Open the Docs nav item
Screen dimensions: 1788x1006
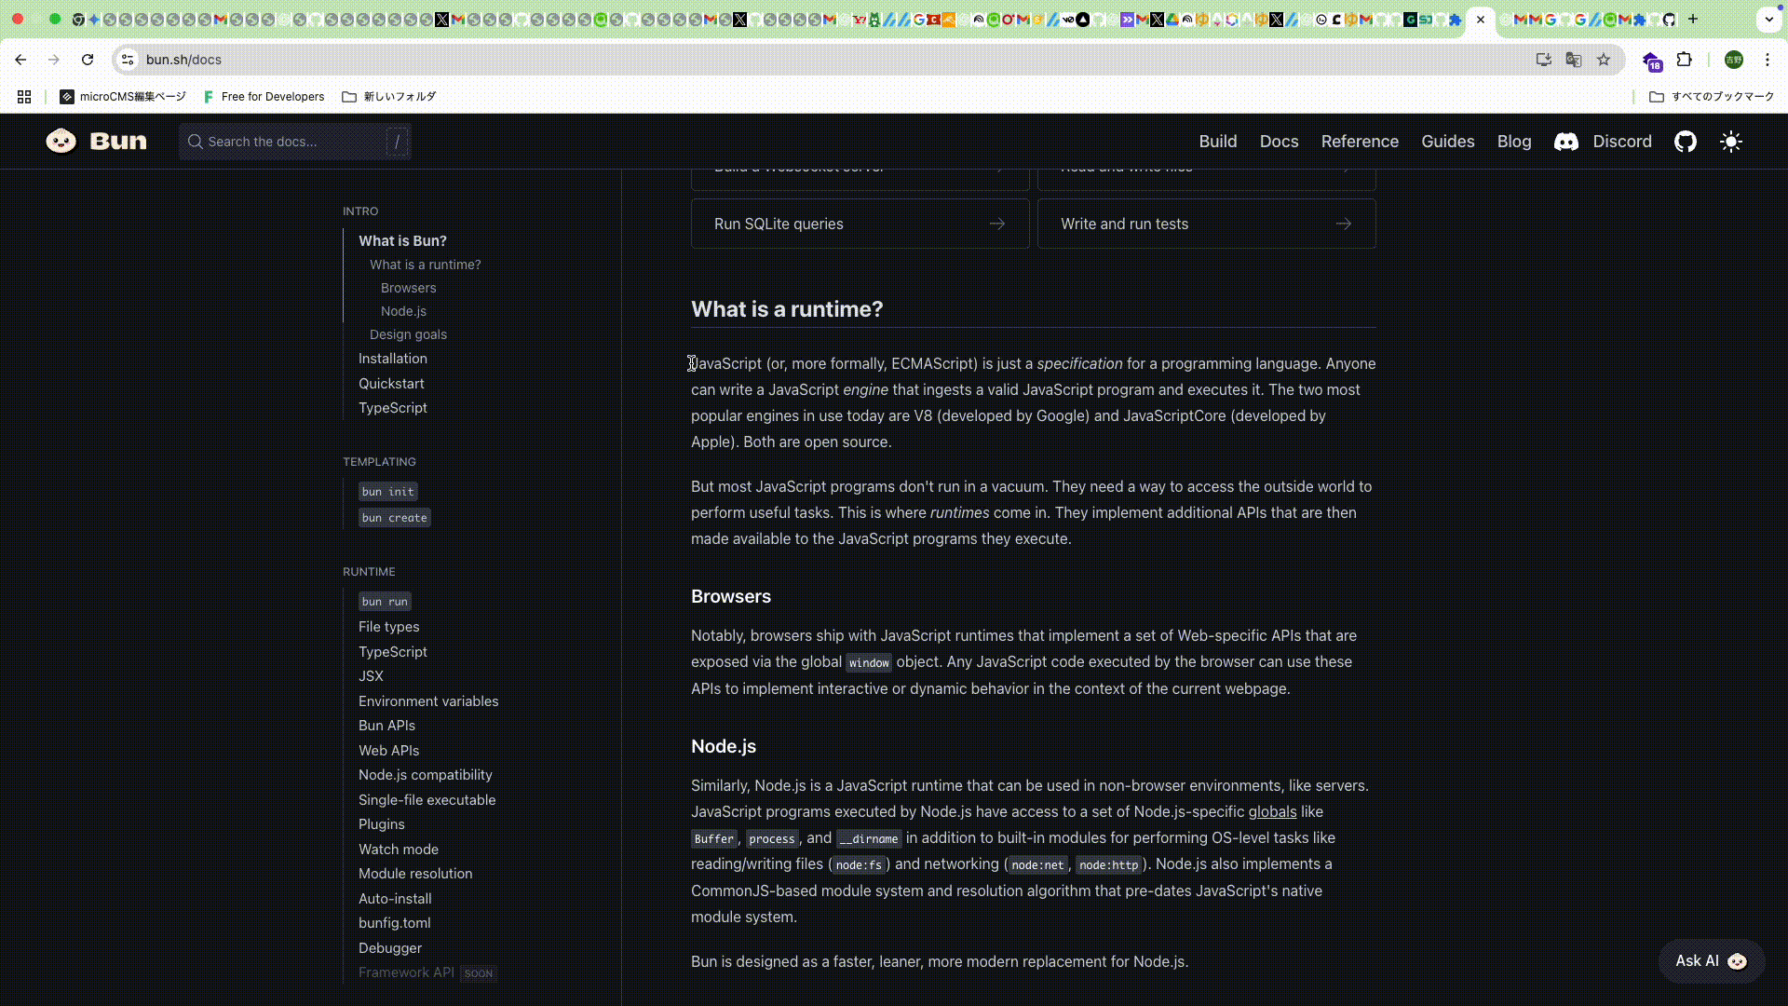coord(1279,142)
